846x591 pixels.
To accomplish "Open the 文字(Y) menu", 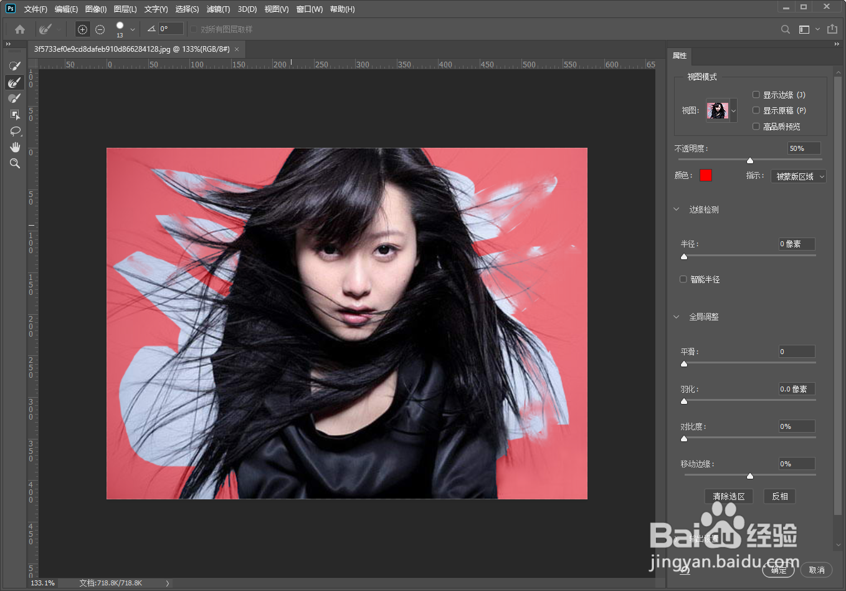I will coord(156,9).
